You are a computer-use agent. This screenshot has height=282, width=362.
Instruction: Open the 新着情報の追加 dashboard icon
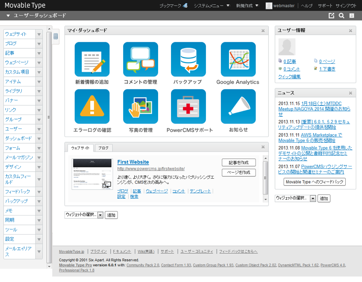tap(92, 59)
